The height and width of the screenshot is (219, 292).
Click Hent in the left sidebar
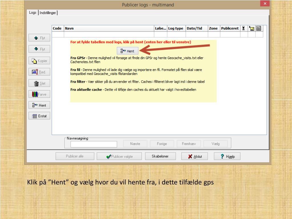point(39,105)
